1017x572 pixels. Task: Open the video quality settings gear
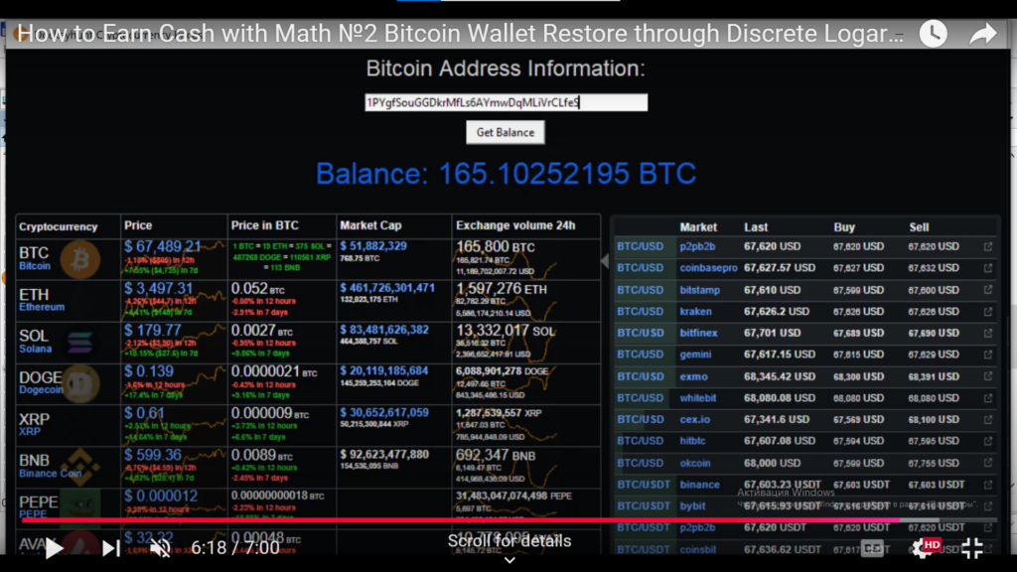tap(923, 547)
